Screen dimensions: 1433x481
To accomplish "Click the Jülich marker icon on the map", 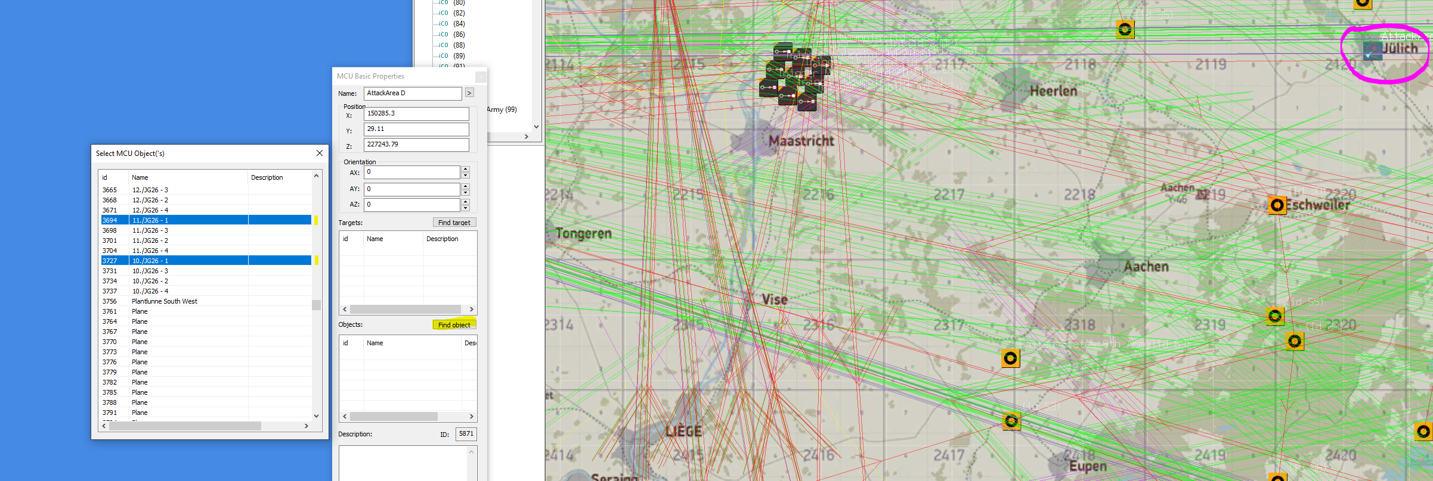I will coord(1373,51).
